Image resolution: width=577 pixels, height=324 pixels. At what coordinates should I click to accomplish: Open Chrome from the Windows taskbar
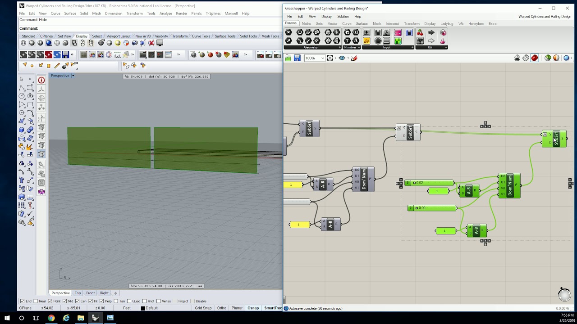click(51, 318)
